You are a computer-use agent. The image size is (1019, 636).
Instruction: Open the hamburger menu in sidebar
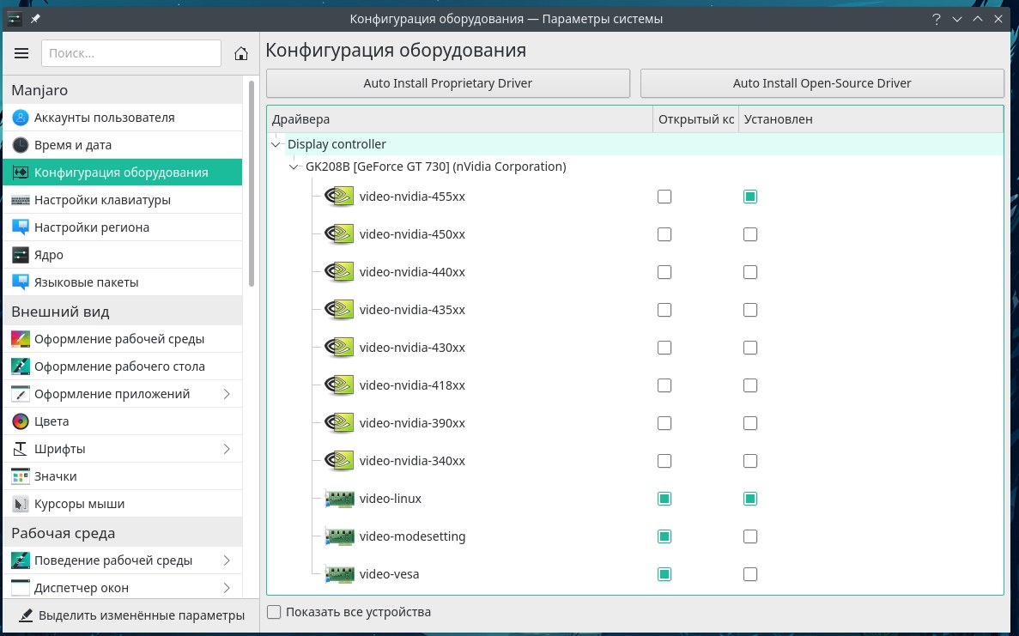[x=21, y=53]
